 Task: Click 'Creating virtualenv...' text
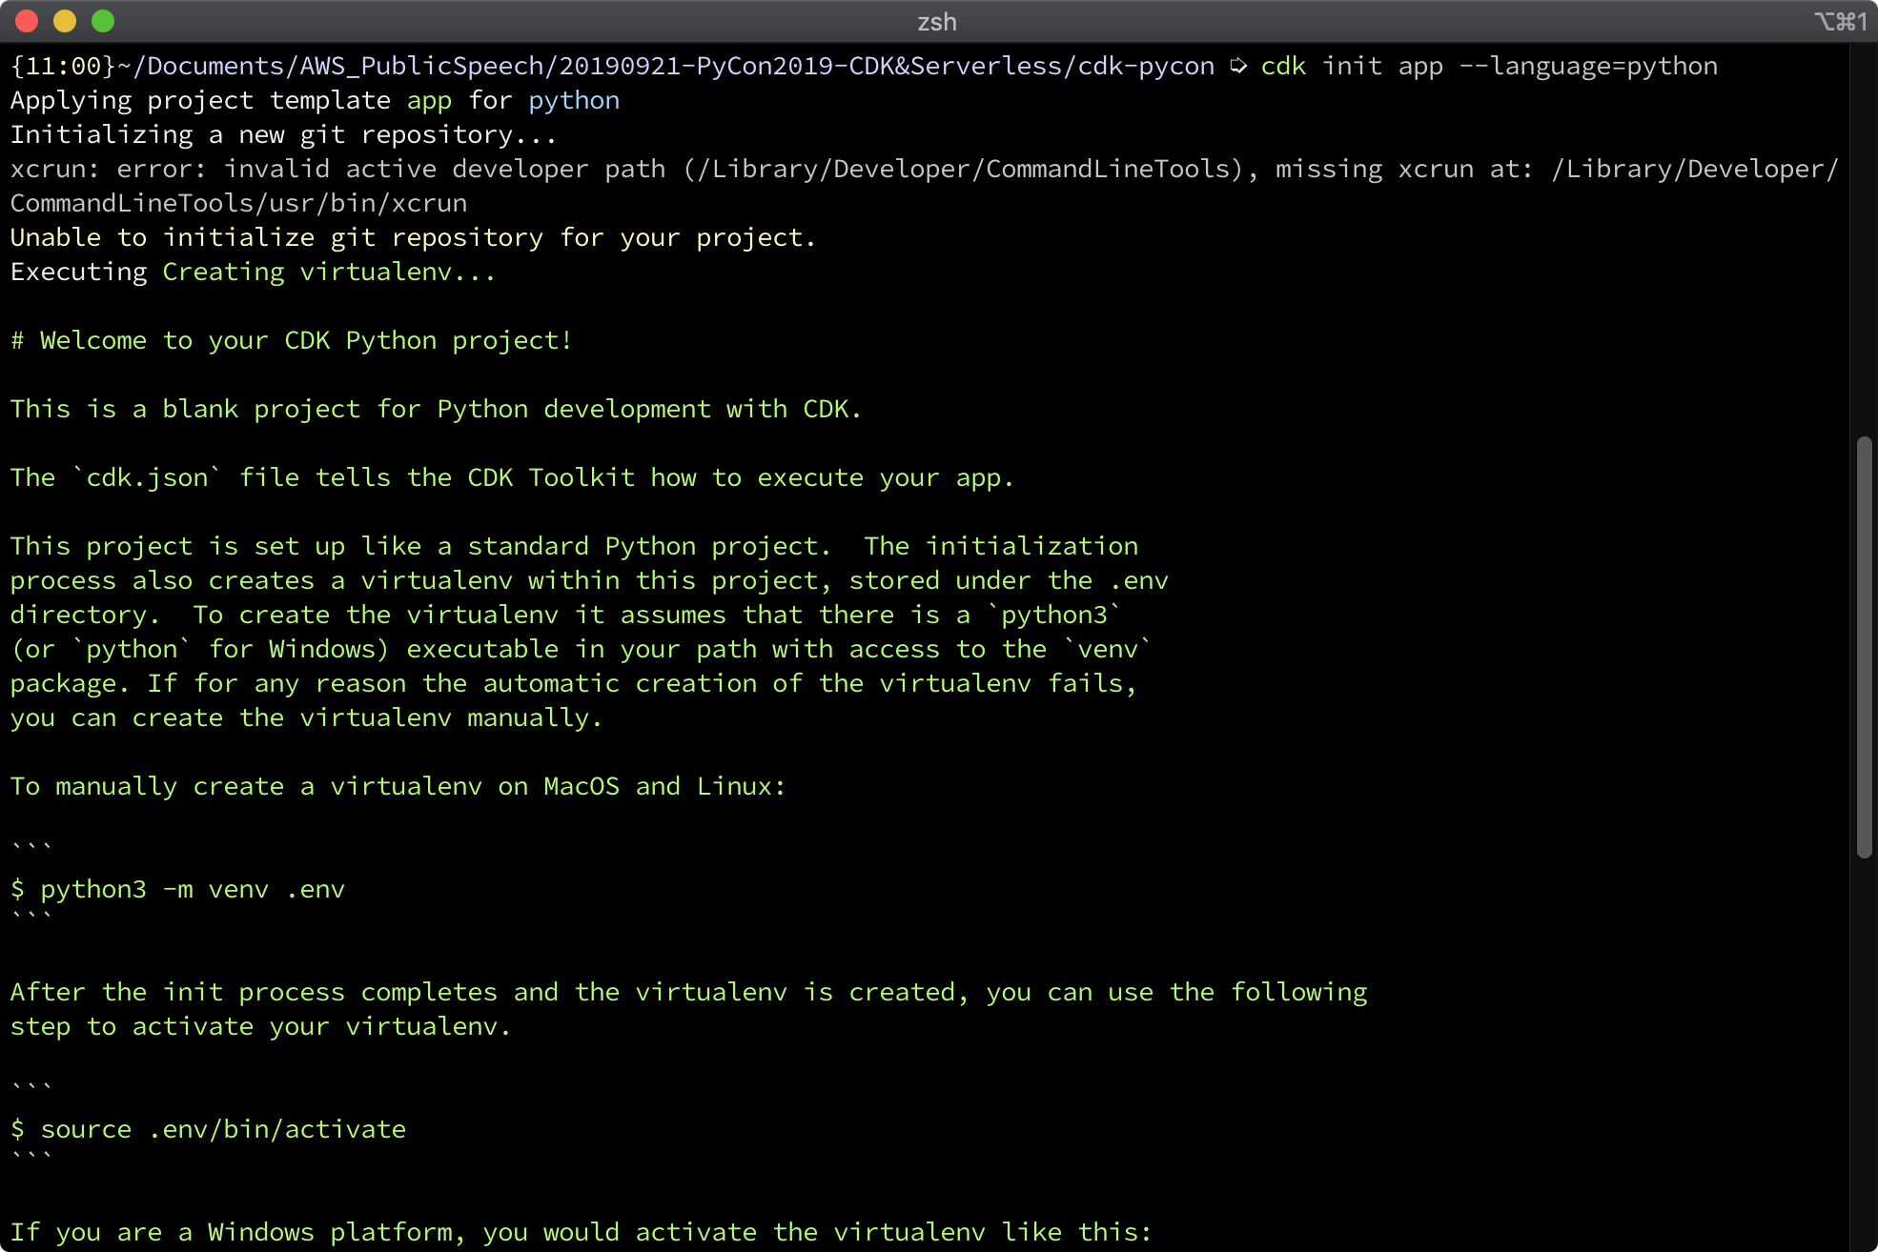[329, 273]
